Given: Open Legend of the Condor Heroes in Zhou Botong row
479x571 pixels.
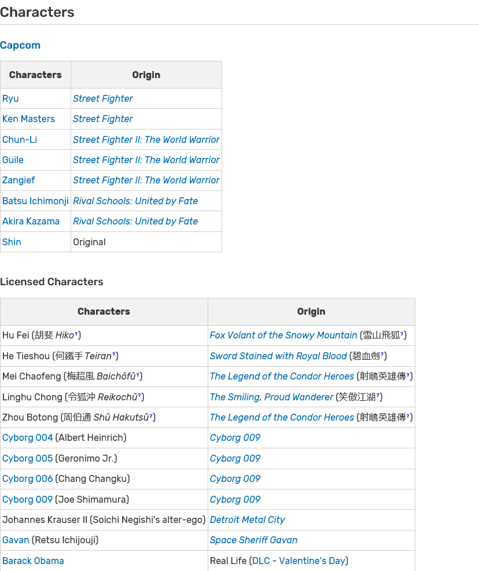Looking at the screenshot, I should pyautogui.click(x=282, y=418).
